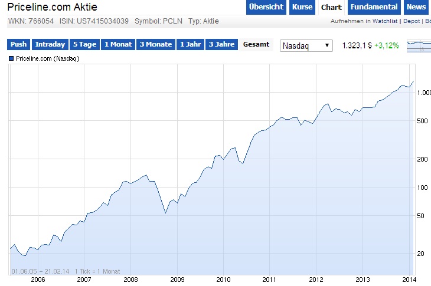Open the Fundamental tab
The height and width of the screenshot is (286, 431).
tap(373, 7)
